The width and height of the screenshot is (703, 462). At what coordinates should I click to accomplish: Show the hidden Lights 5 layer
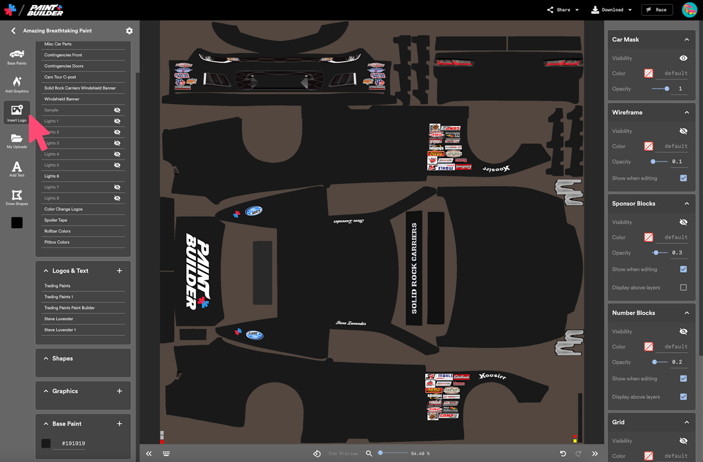(x=117, y=165)
